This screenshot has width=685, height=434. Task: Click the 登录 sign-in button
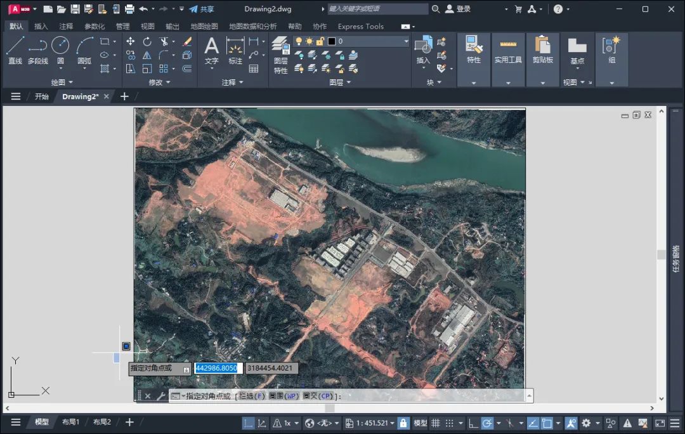coord(458,9)
